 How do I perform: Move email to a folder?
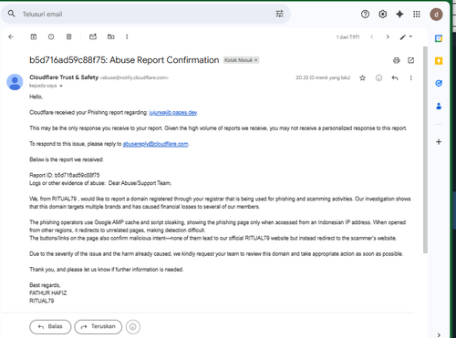(111, 36)
